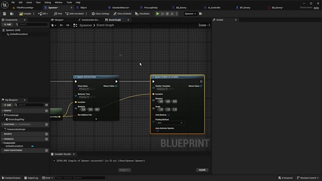Viewport: 322px width, 181px height.
Task: Open Class Defaults
Action: [x=122, y=14]
